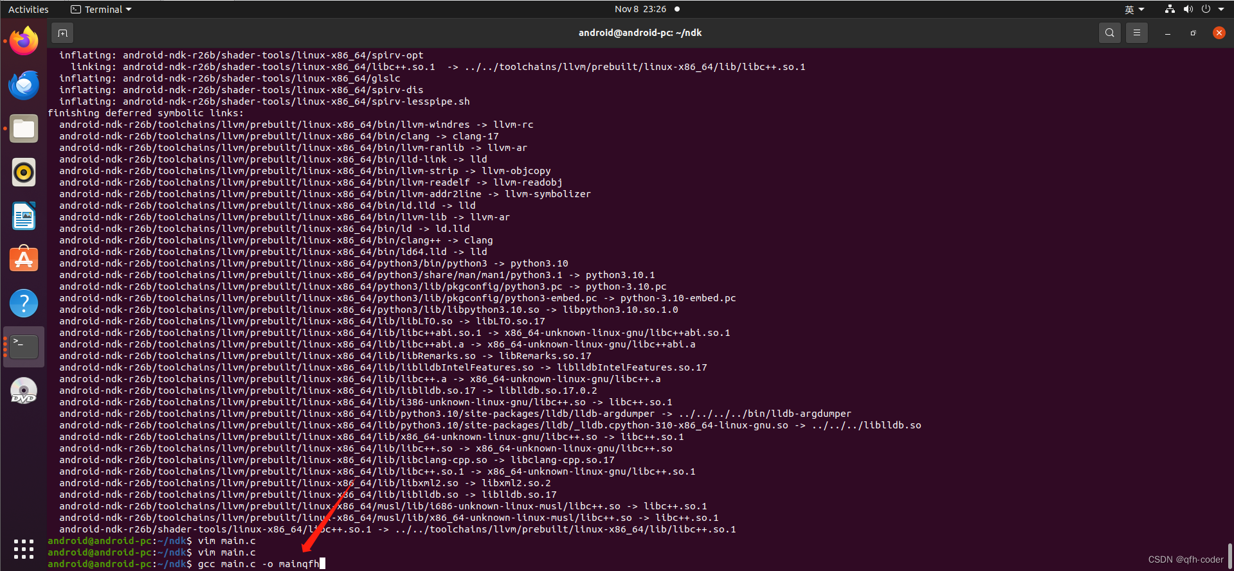
Task: Open the Terminal app menu dropdown
Action: pos(101,9)
